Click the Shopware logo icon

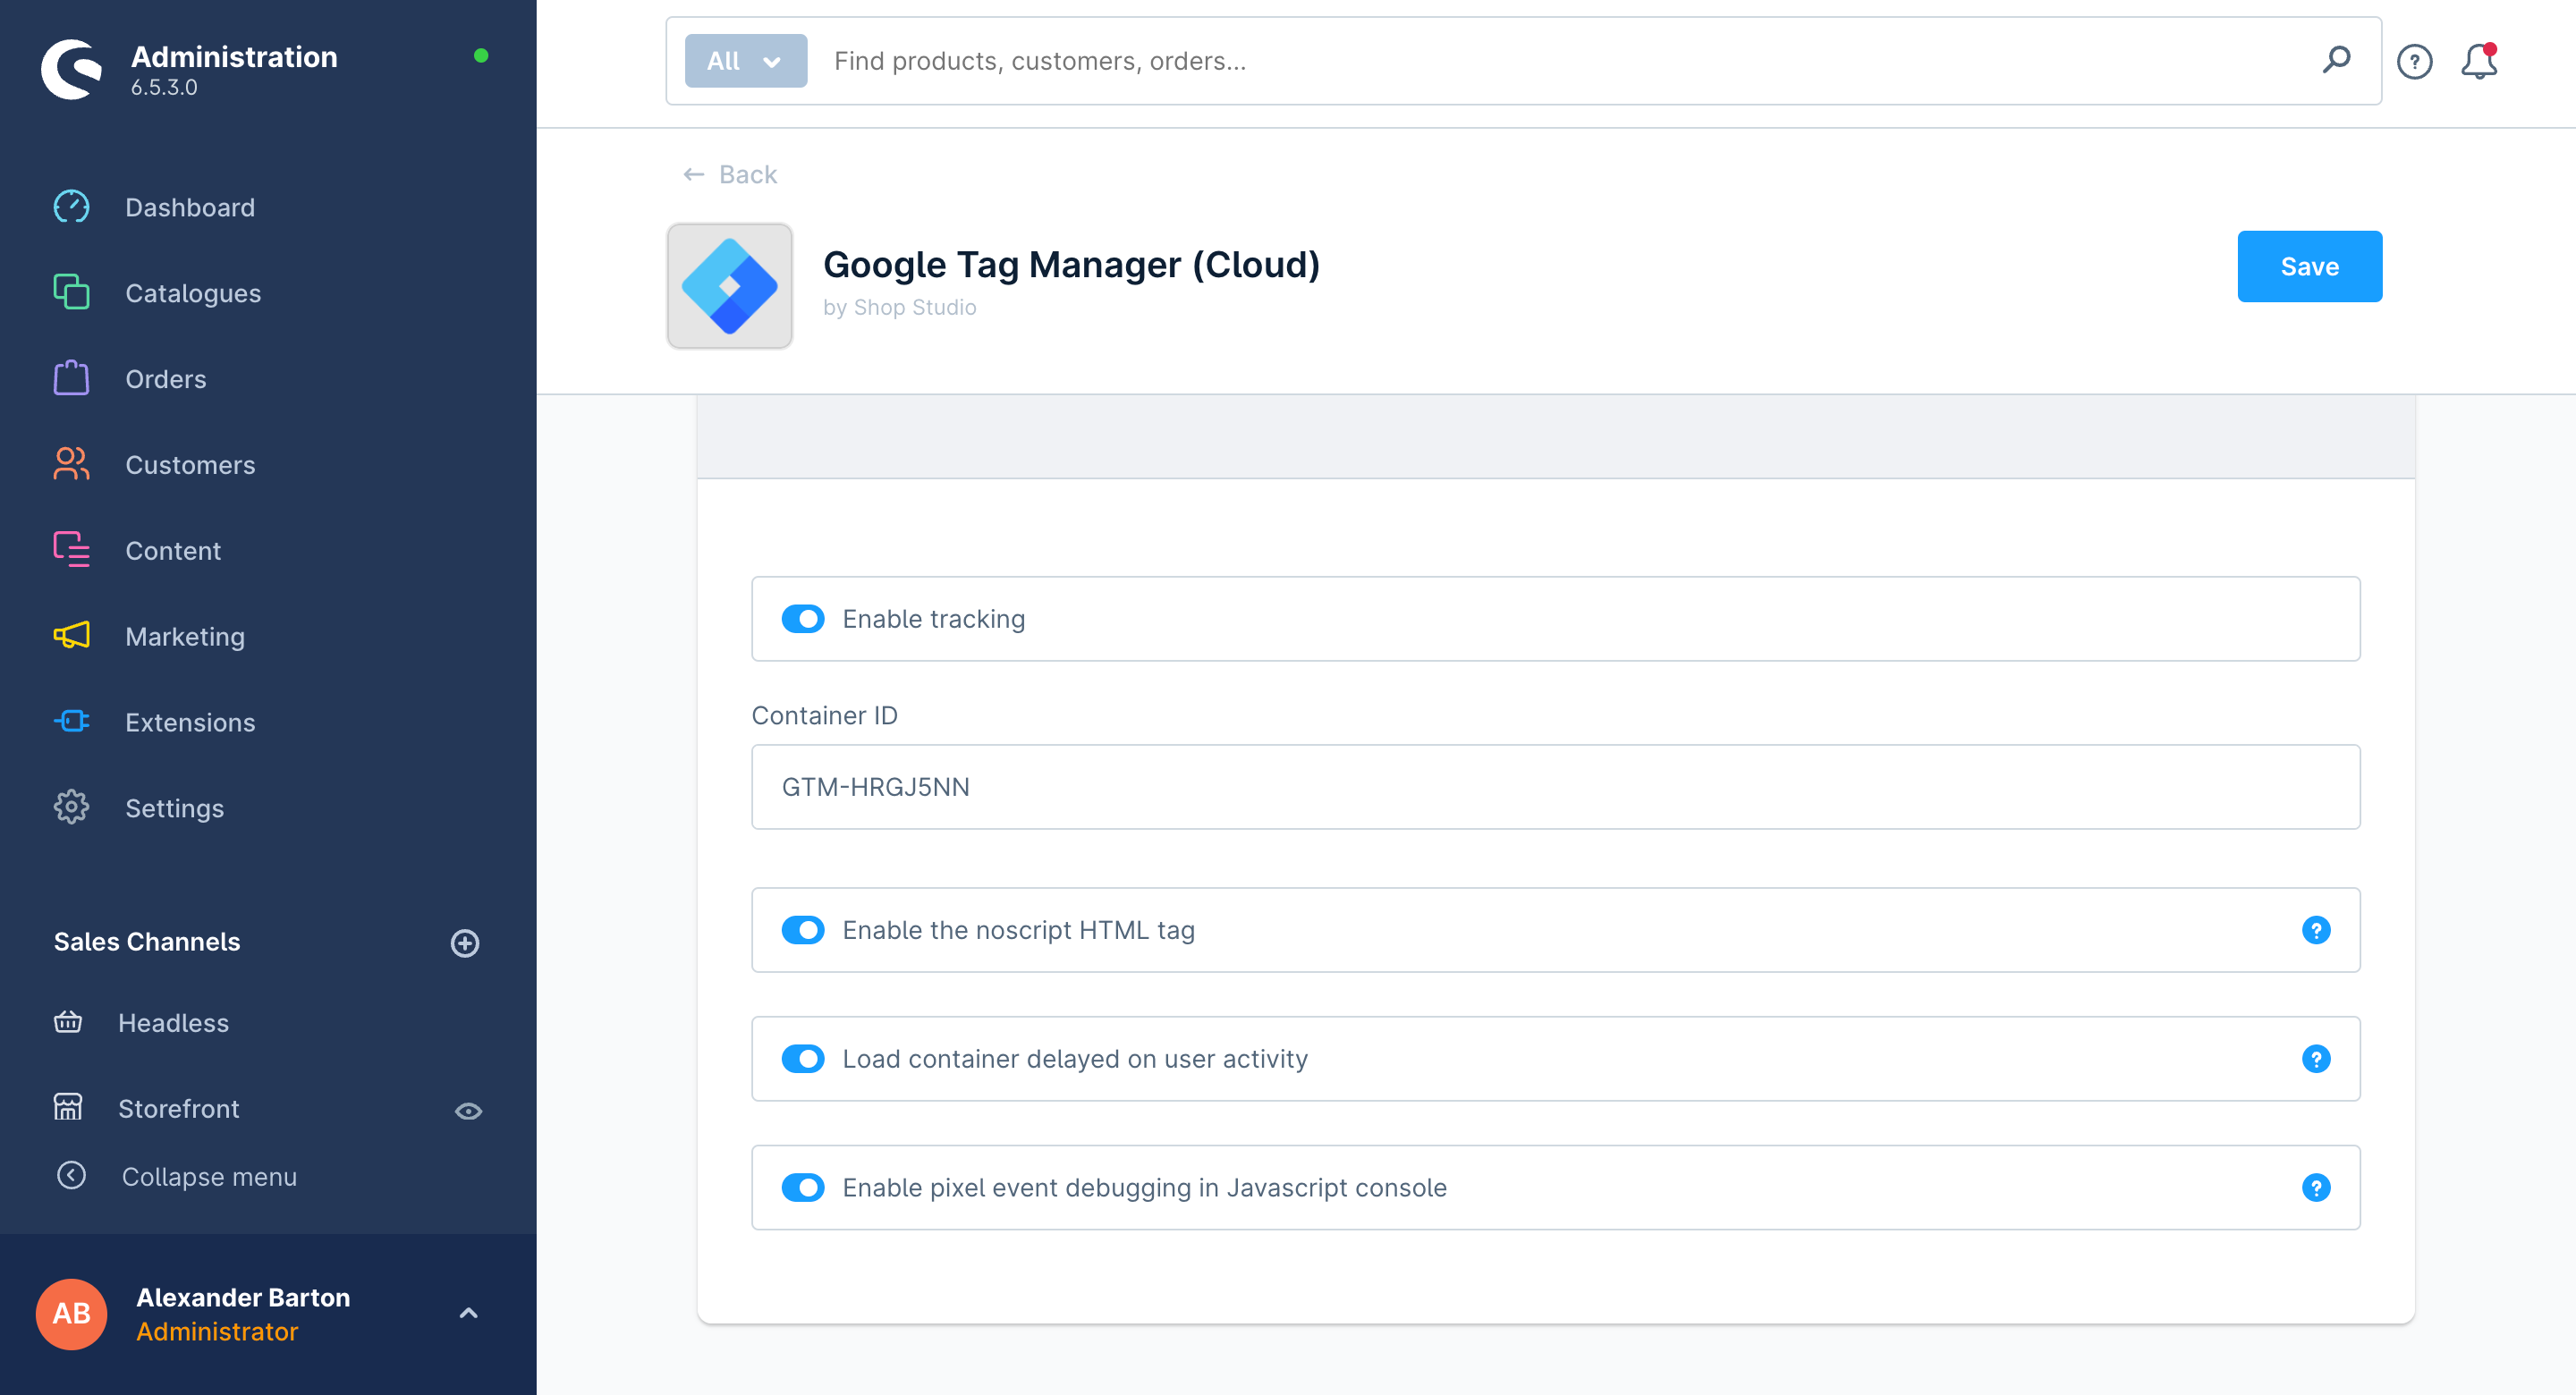tap(71, 68)
